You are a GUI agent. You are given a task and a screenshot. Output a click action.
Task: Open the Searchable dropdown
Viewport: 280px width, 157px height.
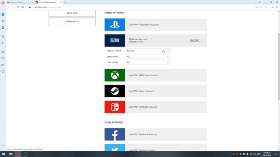coord(148,57)
